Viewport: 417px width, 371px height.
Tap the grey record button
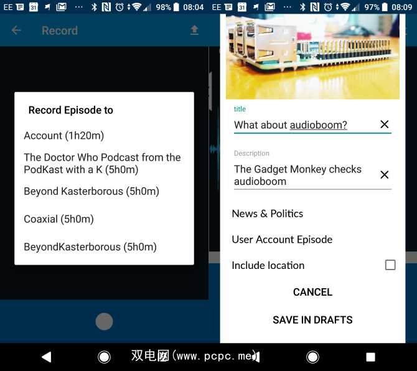tap(104, 322)
